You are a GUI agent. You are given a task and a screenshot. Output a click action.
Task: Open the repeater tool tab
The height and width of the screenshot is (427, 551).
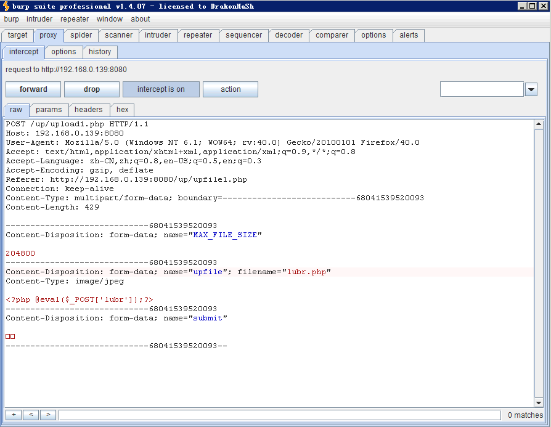coord(198,35)
